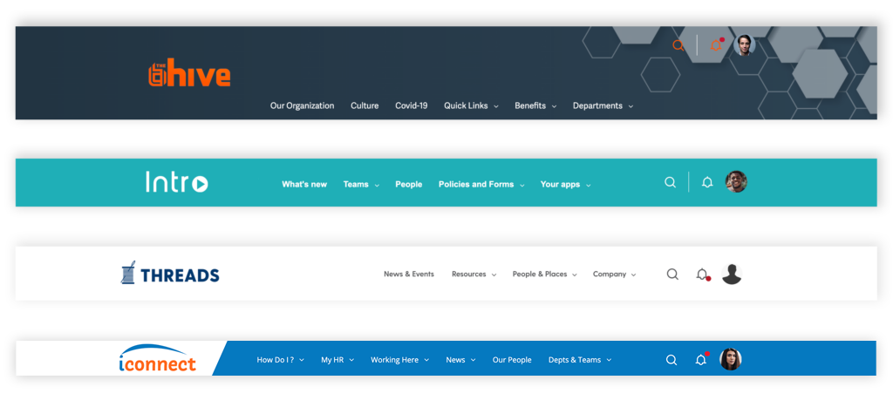Open Our Organization in Hive menu
The image size is (893, 407).
(302, 105)
